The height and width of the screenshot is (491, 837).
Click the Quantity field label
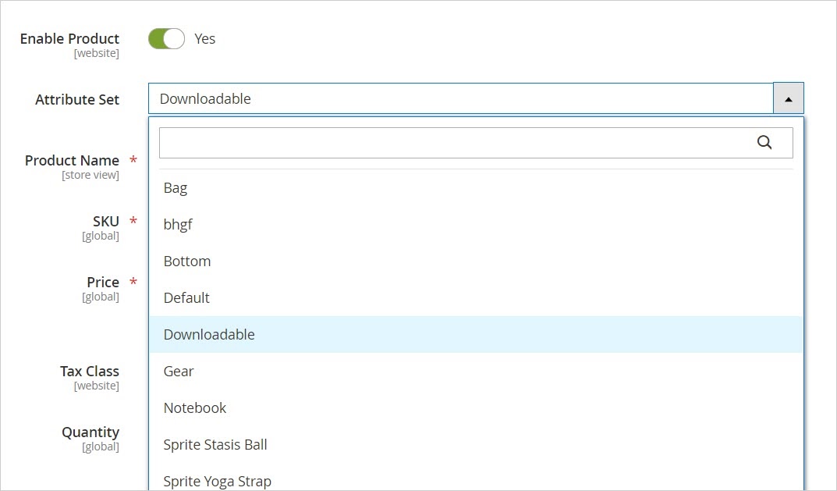click(90, 432)
